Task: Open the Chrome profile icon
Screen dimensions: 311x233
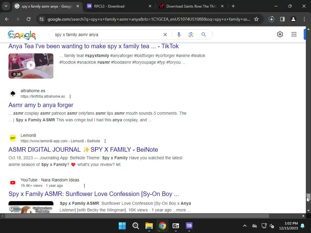Action: (293, 19)
